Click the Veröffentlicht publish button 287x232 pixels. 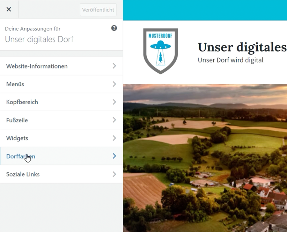(98, 10)
